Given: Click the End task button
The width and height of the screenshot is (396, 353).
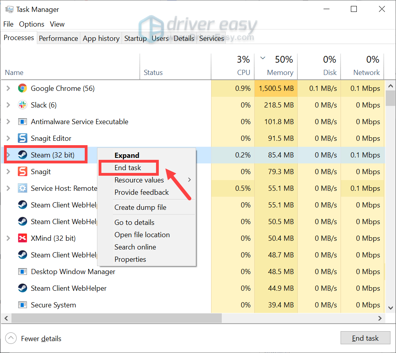Looking at the screenshot, I should [x=365, y=338].
